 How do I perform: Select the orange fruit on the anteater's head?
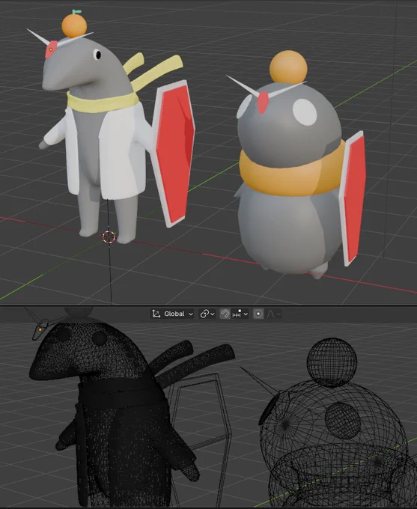[x=74, y=25]
